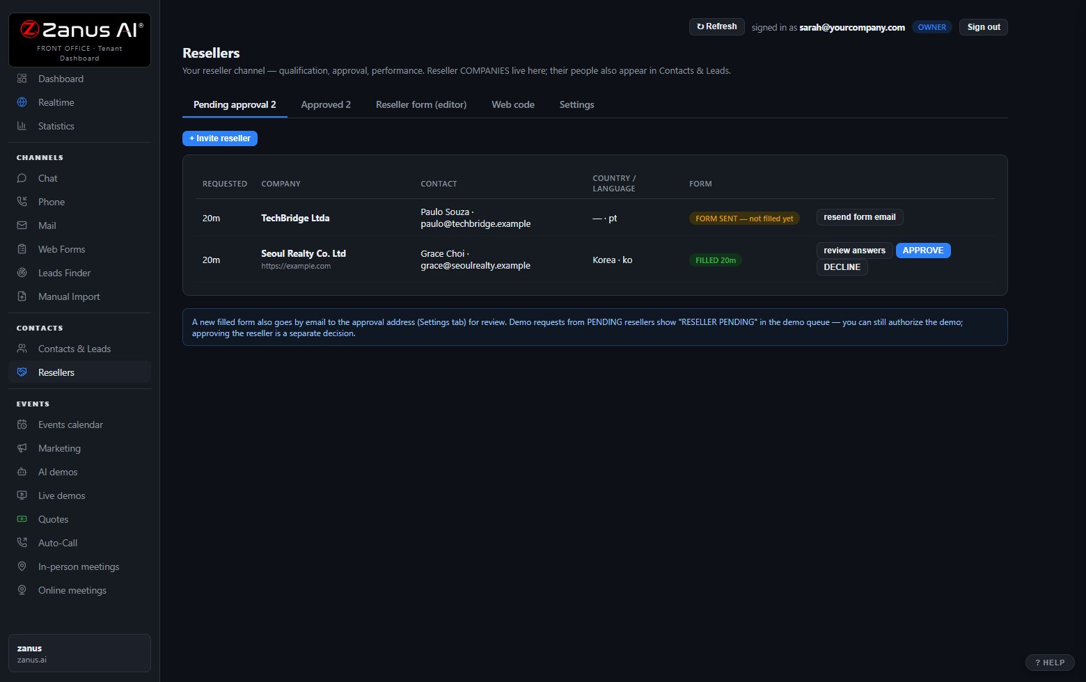The height and width of the screenshot is (682, 1086).
Task: Open Contacts & Leads page
Action: [79, 349]
